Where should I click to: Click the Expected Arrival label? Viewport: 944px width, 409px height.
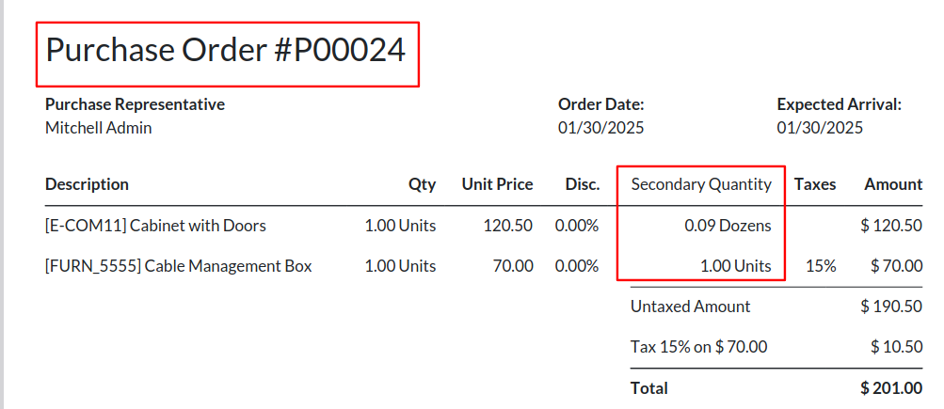[840, 104]
